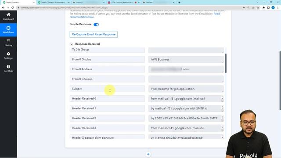The height and width of the screenshot is (158, 281).
Task: Bookmark this page with the star icon
Action: (x=258, y=8)
